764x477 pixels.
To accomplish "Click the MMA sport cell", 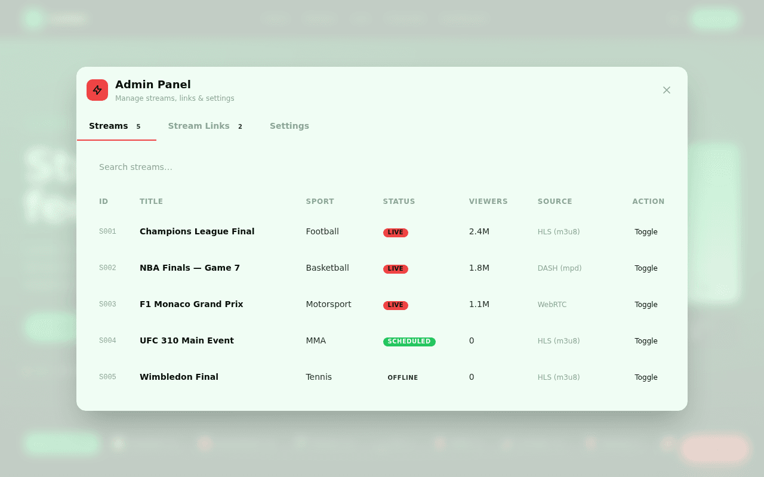I will pos(316,340).
